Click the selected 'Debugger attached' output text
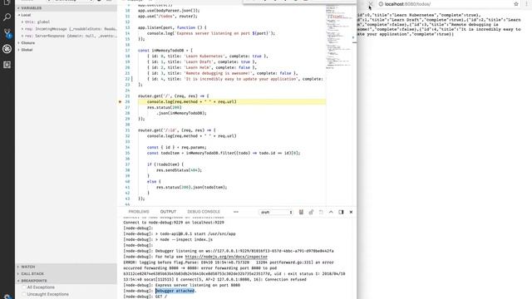 point(175,291)
